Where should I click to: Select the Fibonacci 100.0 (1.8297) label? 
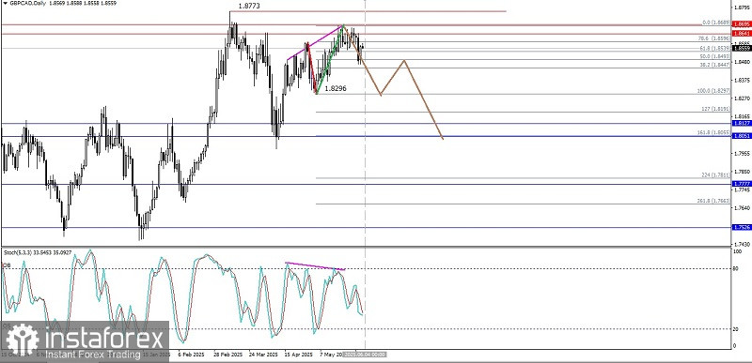click(x=713, y=91)
